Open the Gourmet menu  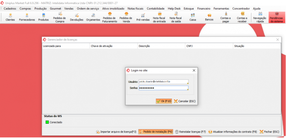click(x=55, y=8)
